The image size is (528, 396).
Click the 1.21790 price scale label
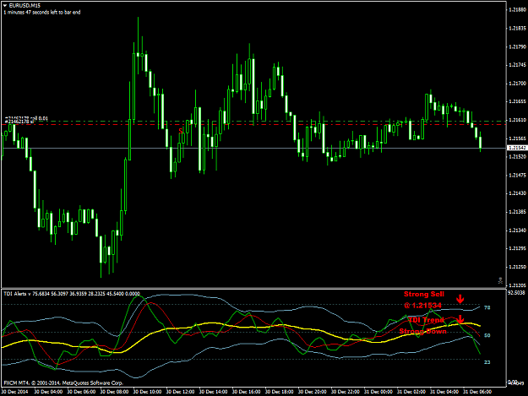[x=517, y=46]
